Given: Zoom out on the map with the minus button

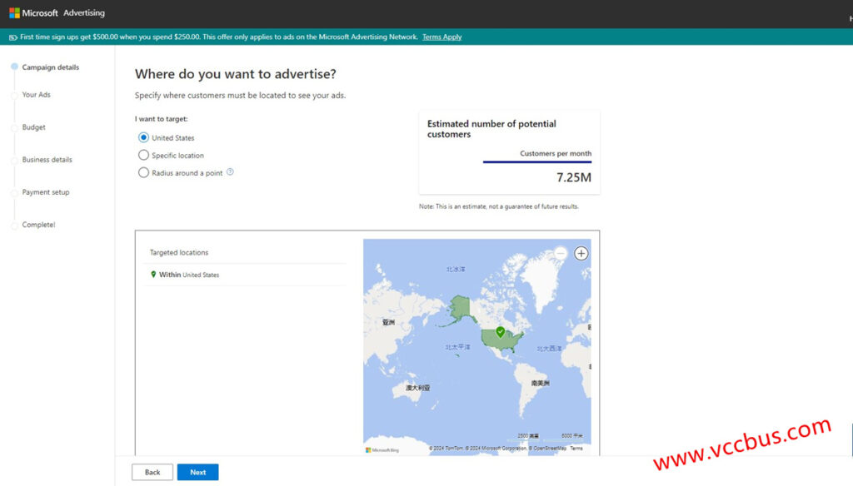Looking at the screenshot, I should (x=561, y=253).
